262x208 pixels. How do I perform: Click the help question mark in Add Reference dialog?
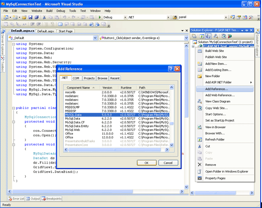coord(171,69)
